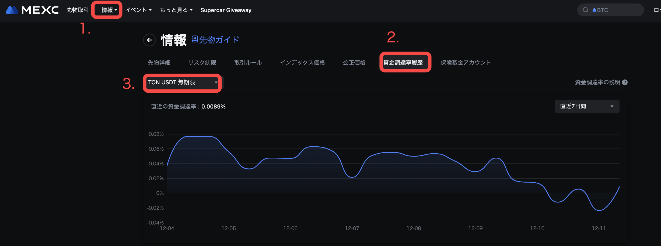Open the 情報 dropdown menu
Viewport: 661px width, 246px height.
point(109,10)
